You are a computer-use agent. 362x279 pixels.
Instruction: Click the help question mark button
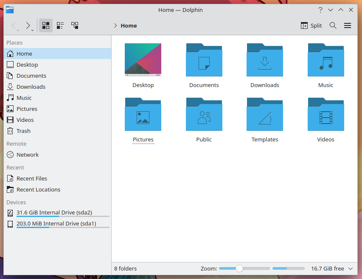pos(320,10)
